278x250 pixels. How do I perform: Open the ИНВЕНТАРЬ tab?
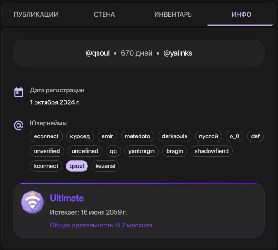(173, 14)
